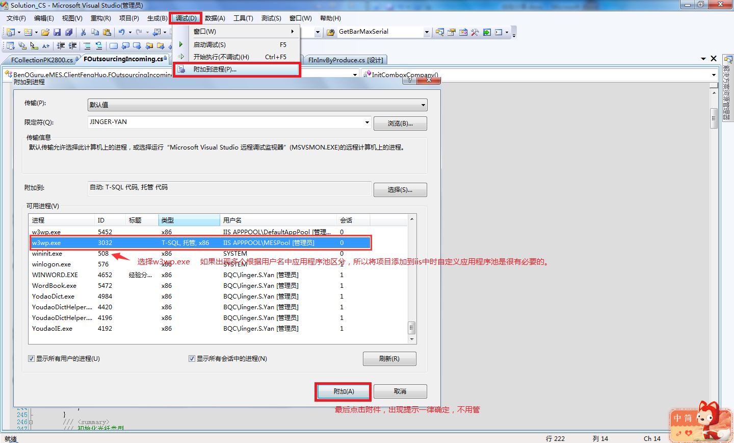The height and width of the screenshot is (443, 734).
Task: Click the 选择(S)... button
Action: click(400, 190)
